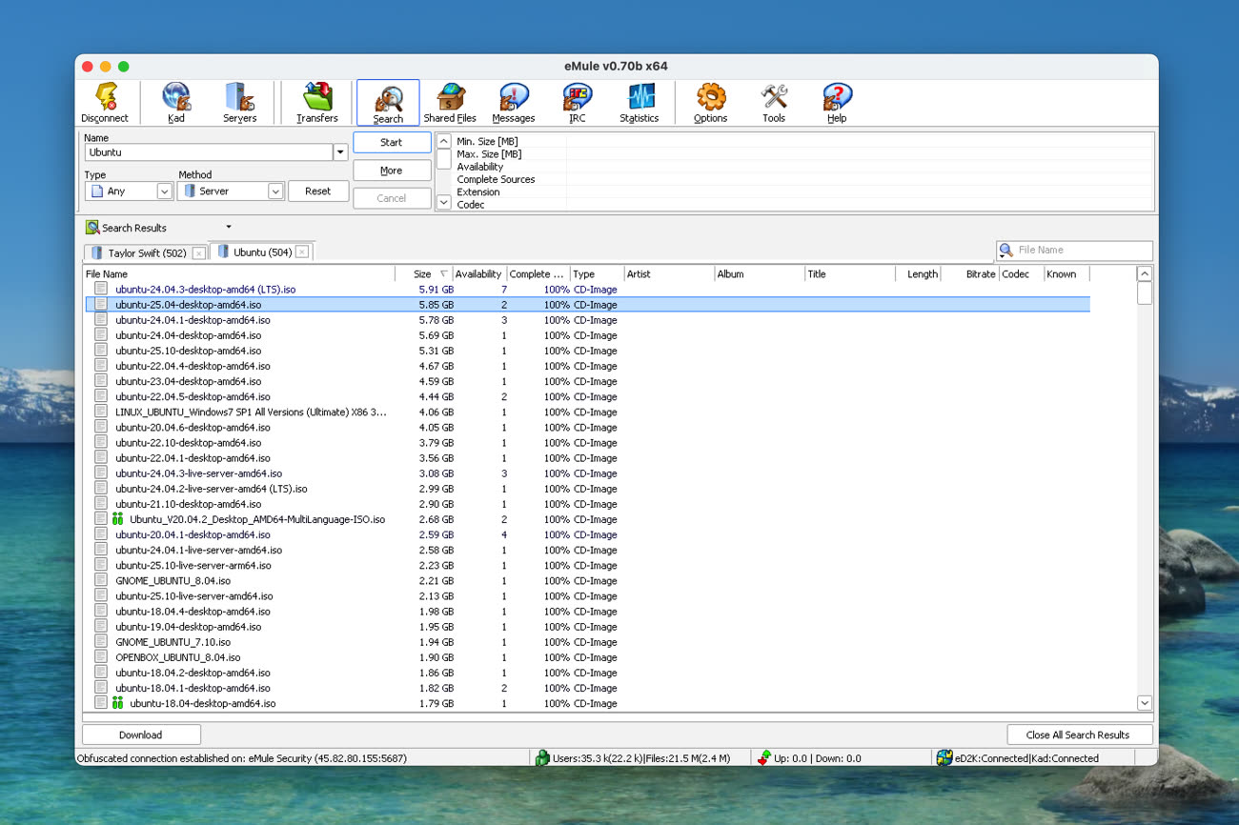Open the IRC chat
The height and width of the screenshot is (825, 1239).
(x=577, y=103)
